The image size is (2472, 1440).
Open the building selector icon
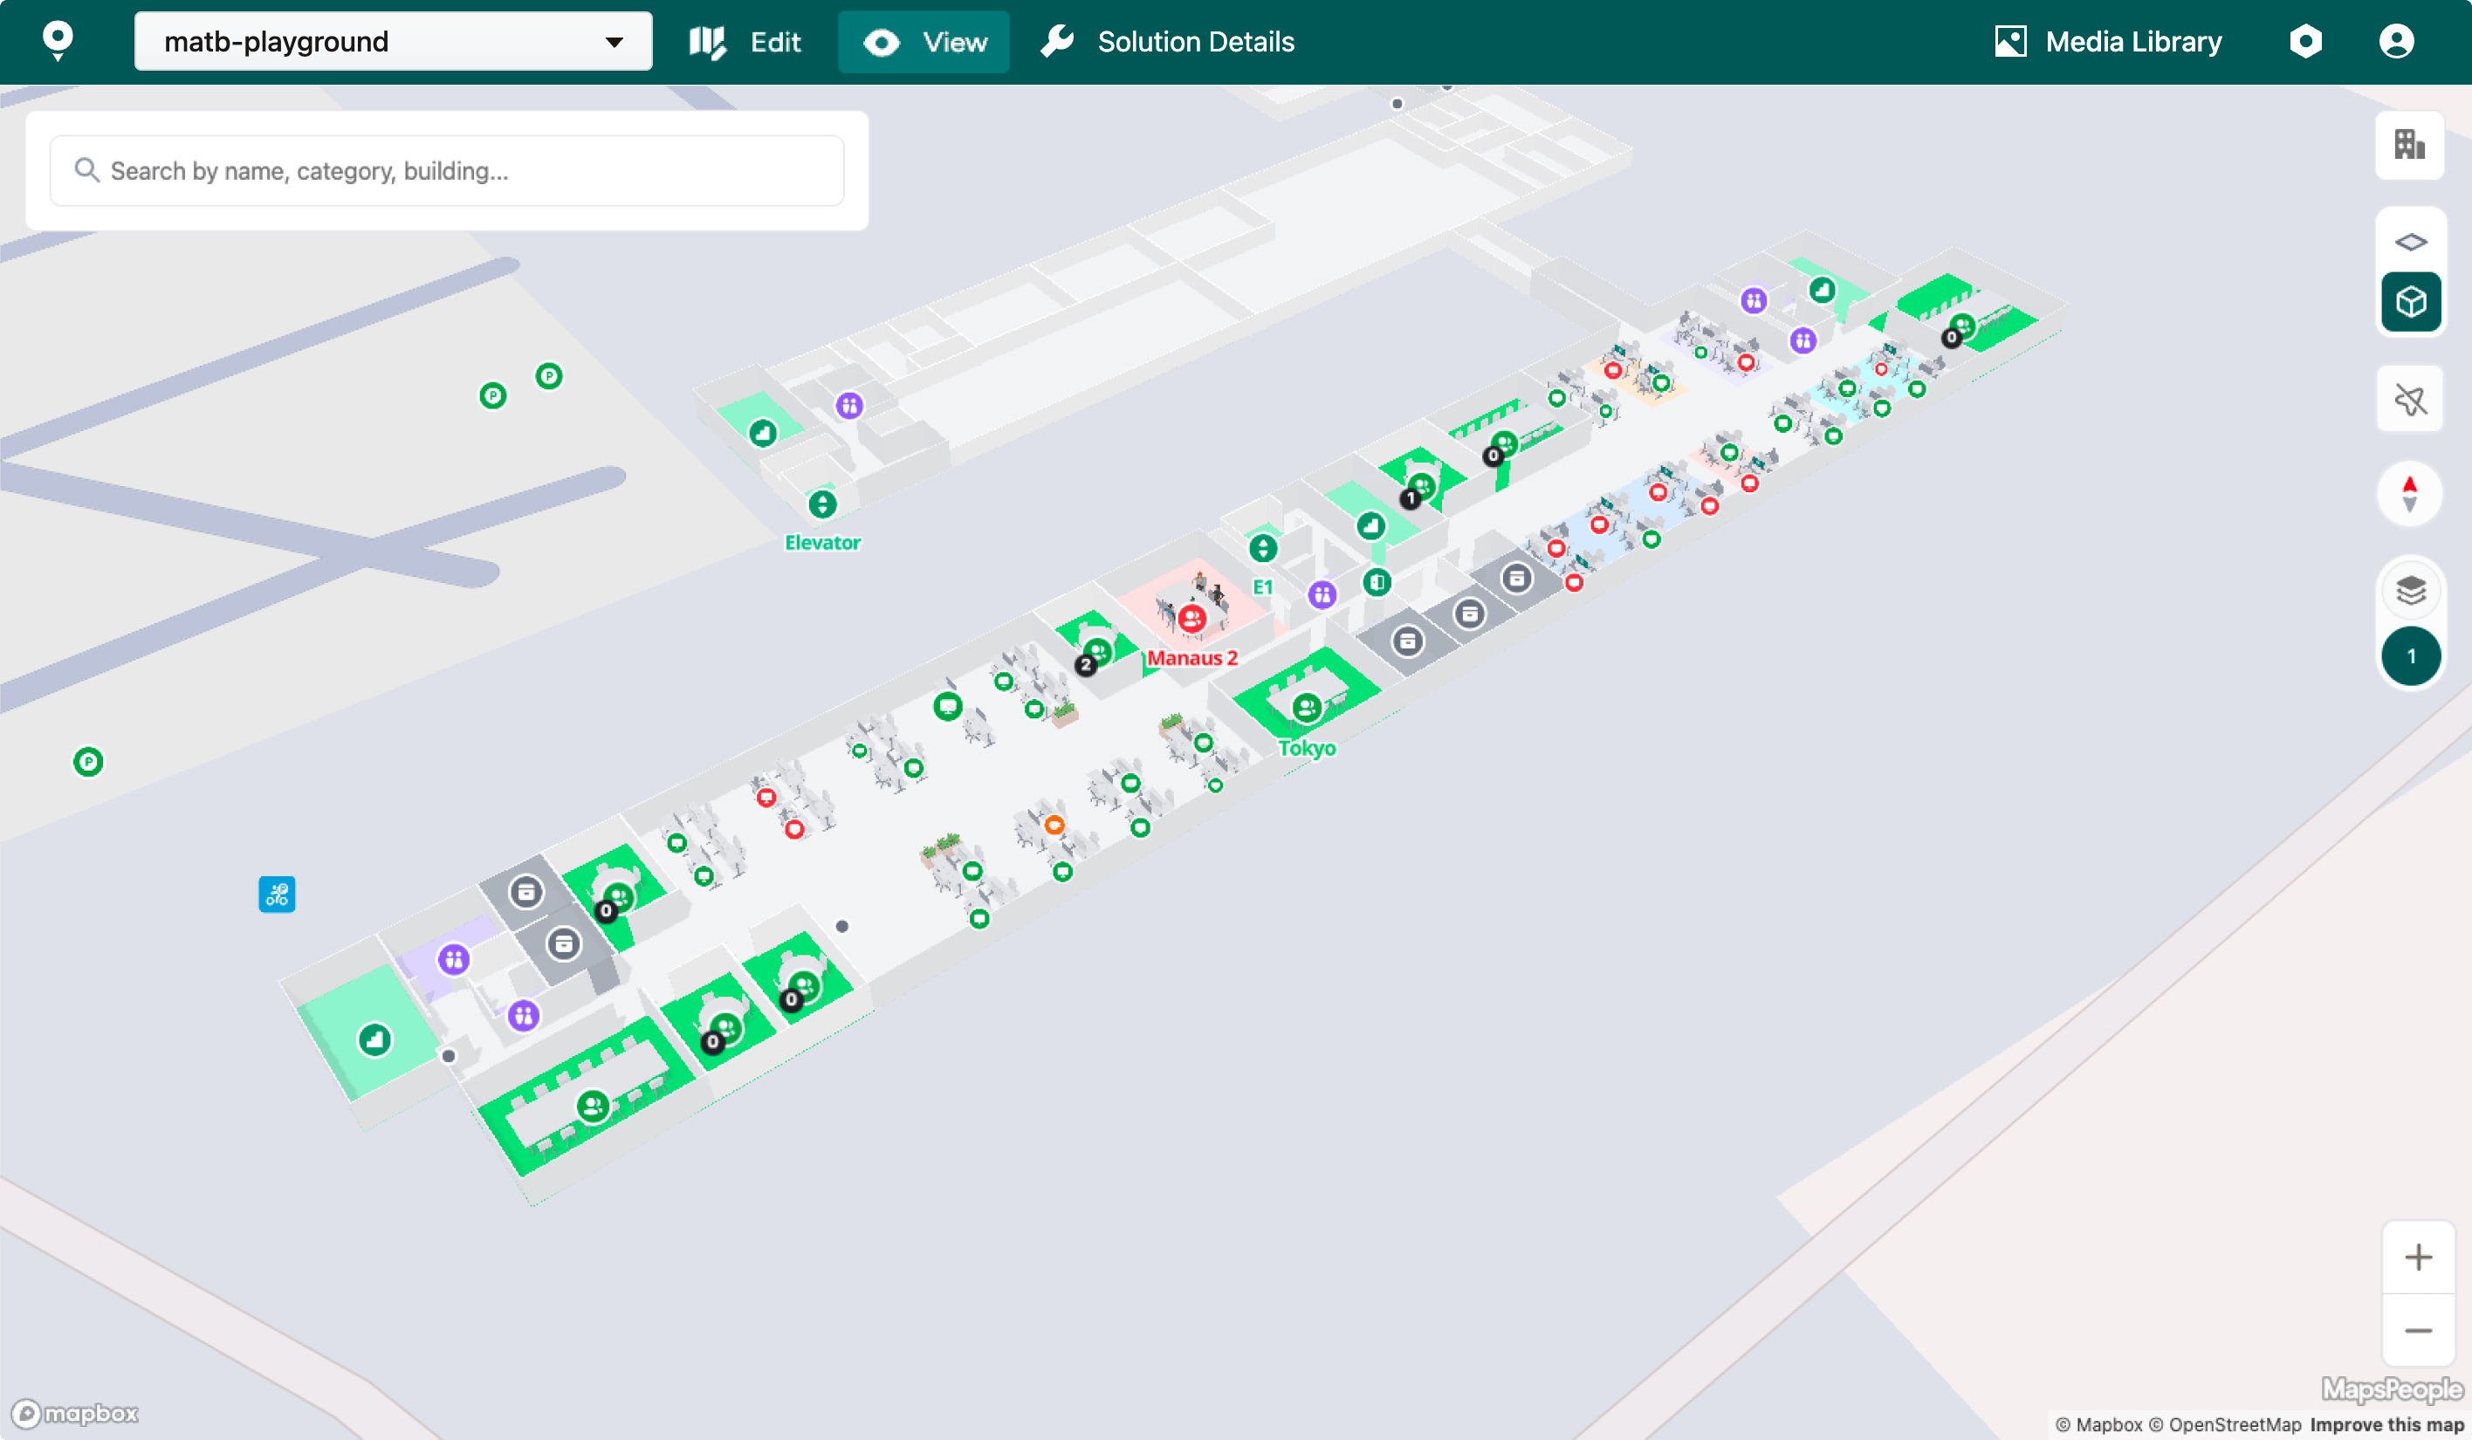pos(2408,145)
